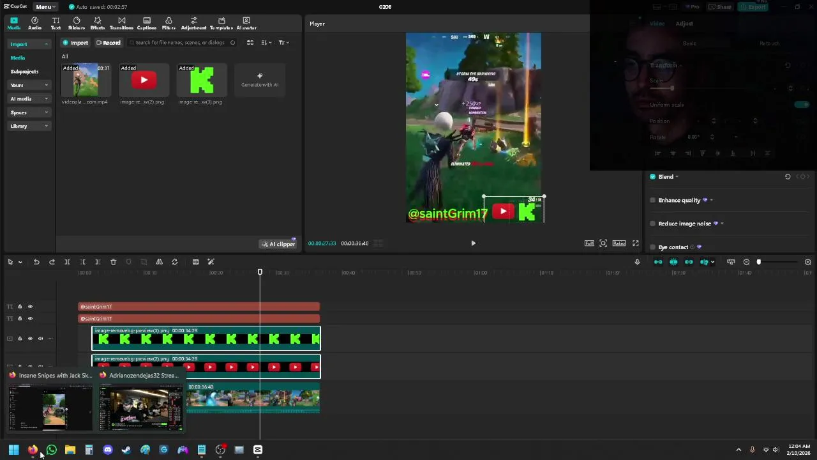
Task: Open the AI avatar panel
Action: 246,24
